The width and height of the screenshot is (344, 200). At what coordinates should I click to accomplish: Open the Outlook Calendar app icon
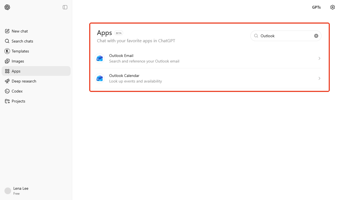coord(99,78)
